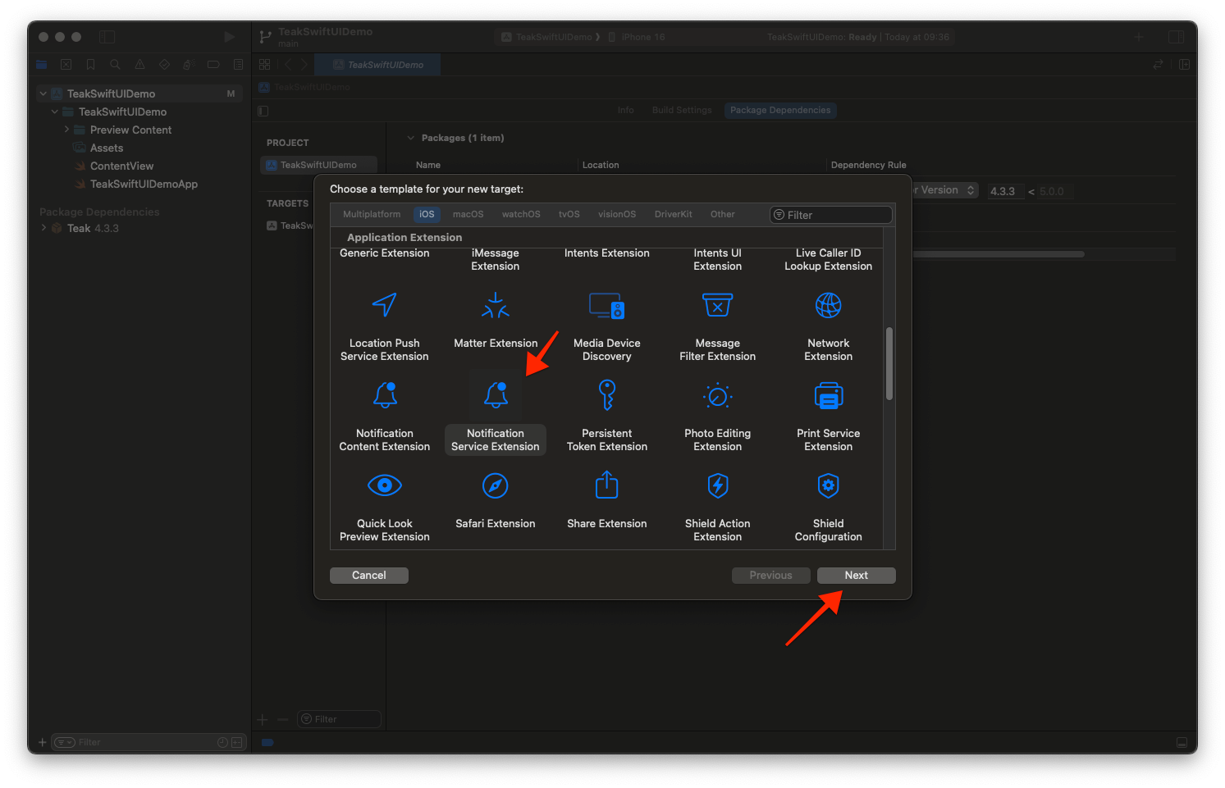Expand the Teak 4.3.3 package
This screenshot has height=788, width=1225.
43,228
